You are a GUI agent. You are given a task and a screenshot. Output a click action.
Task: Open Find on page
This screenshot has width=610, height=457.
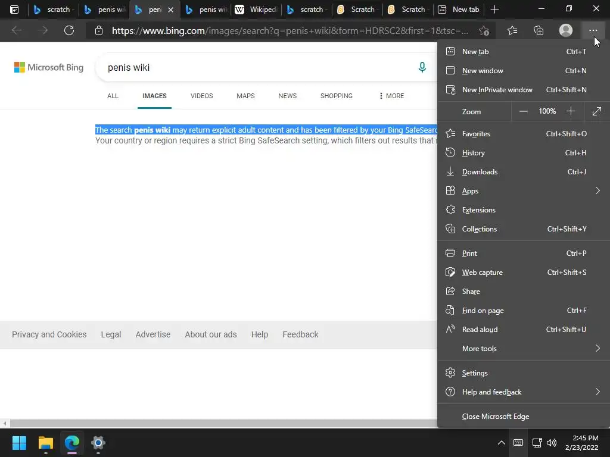coord(523,311)
